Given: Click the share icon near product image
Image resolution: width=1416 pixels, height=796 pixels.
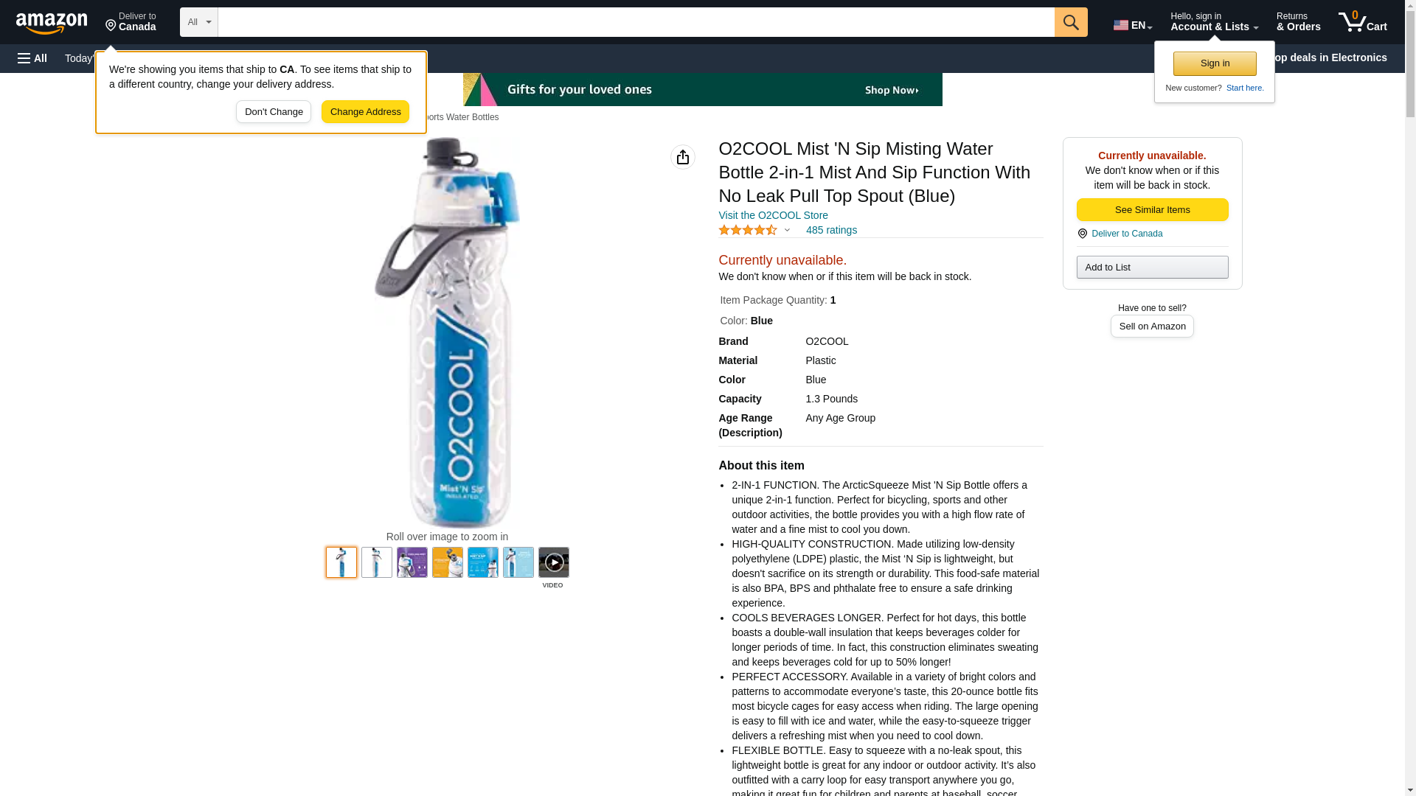Looking at the screenshot, I should 683,157.
